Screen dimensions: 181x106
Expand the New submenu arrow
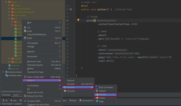60,22
